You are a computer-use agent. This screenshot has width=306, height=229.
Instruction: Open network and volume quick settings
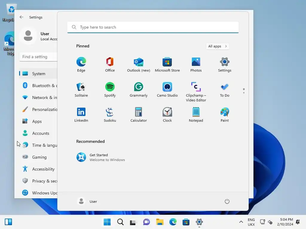click(x=266, y=222)
